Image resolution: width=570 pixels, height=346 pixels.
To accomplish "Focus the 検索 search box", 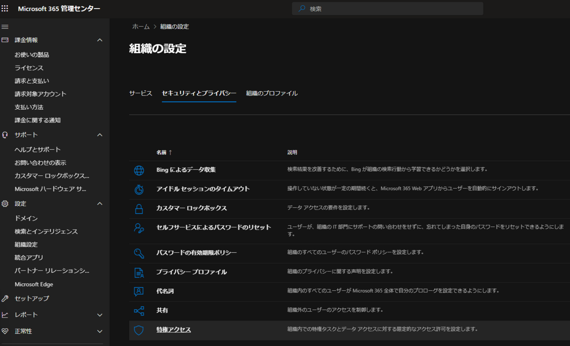I will point(388,9).
